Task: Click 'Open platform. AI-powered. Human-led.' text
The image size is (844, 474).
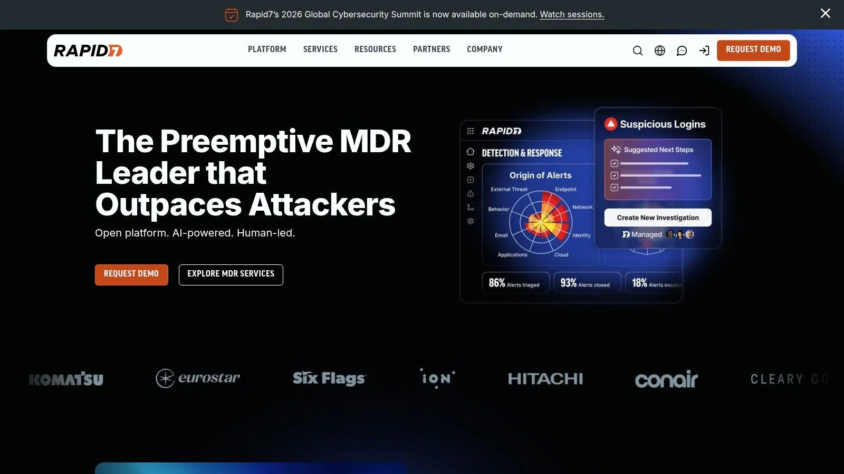Action: 195,233
